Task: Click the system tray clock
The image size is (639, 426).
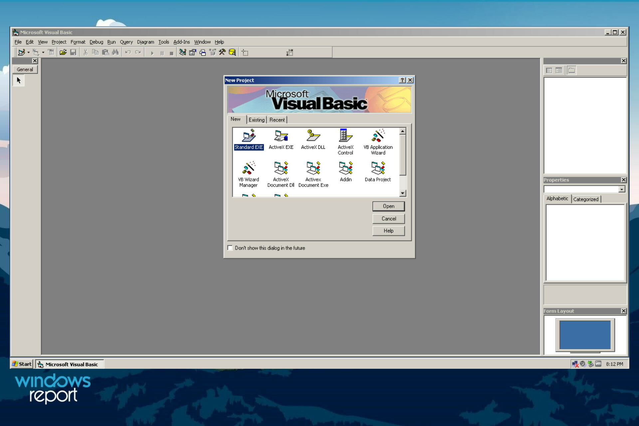Action: (614, 364)
